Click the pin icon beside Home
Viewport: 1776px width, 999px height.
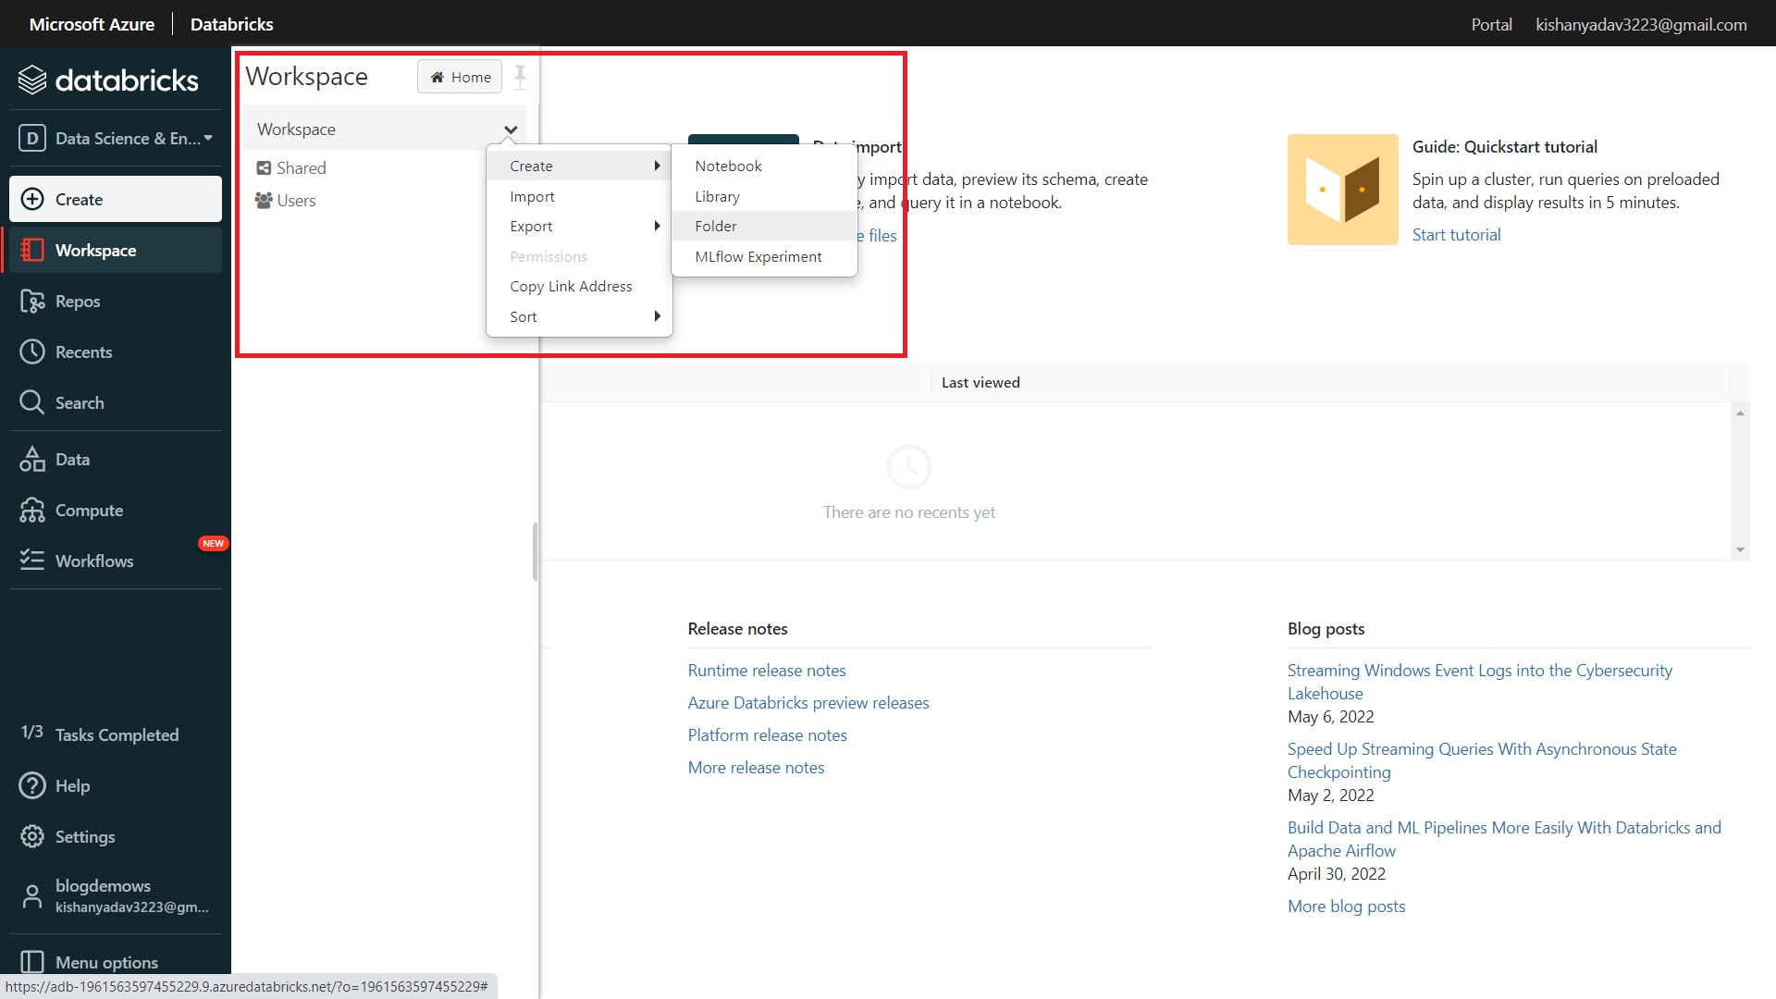coord(520,76)
